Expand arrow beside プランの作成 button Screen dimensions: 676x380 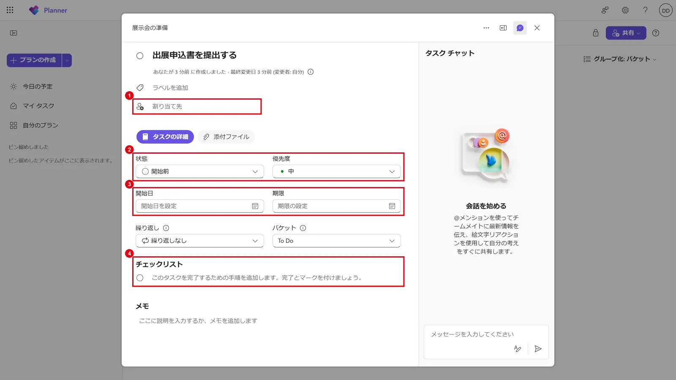point(67,60)
